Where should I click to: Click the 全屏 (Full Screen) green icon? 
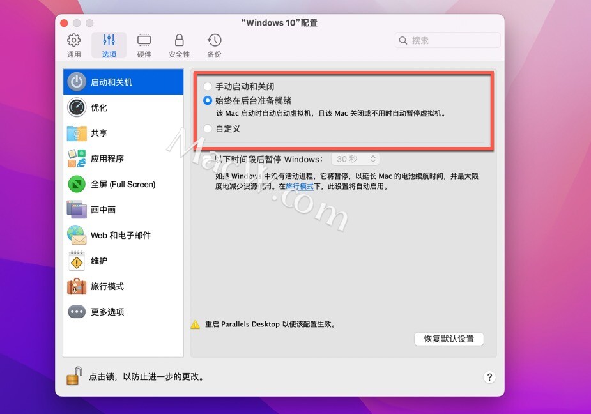tap(77, 184)
